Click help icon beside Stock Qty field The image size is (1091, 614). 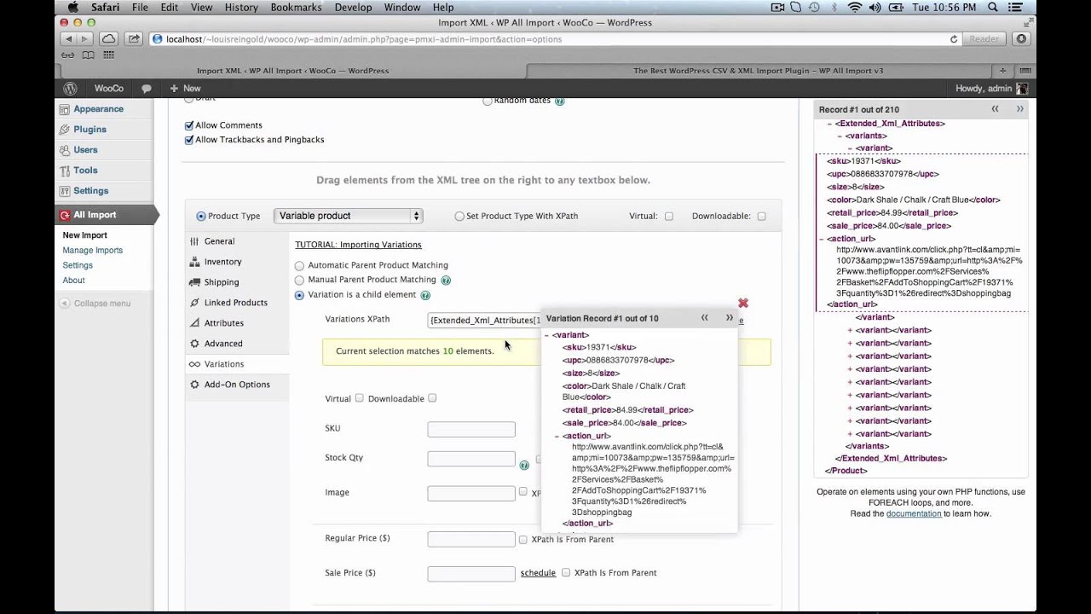click(524, 465)
